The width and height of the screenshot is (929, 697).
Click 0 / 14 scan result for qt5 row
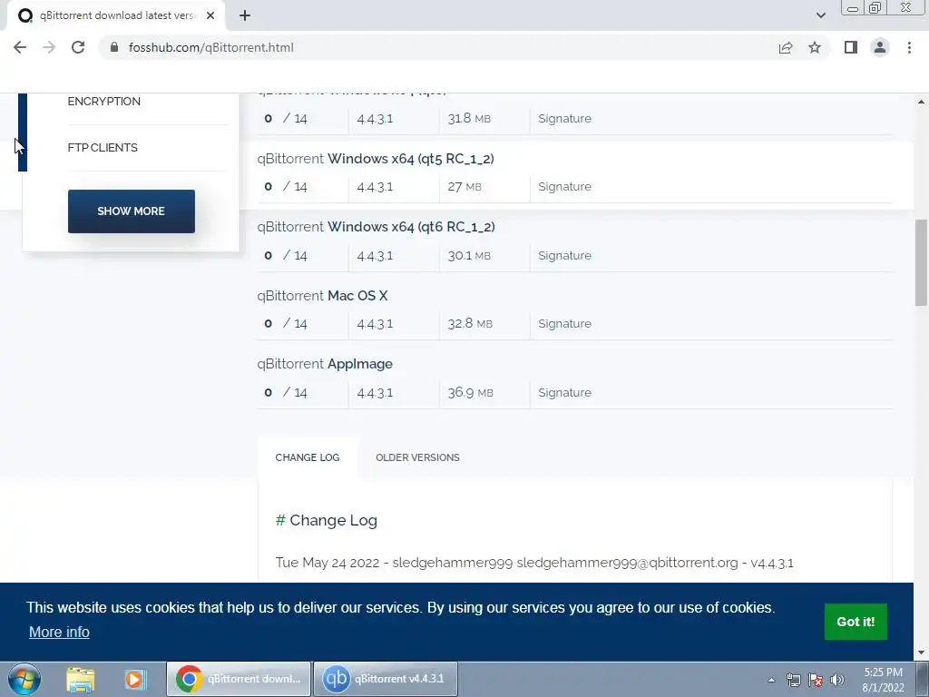[286, 187]
